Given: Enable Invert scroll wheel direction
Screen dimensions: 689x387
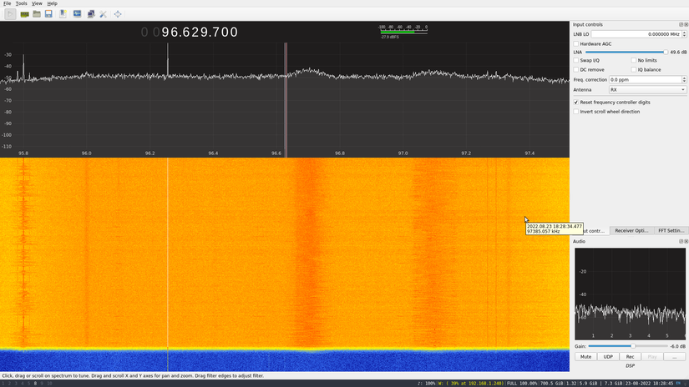Looking at the screenshot, I should tap(576, 112).
